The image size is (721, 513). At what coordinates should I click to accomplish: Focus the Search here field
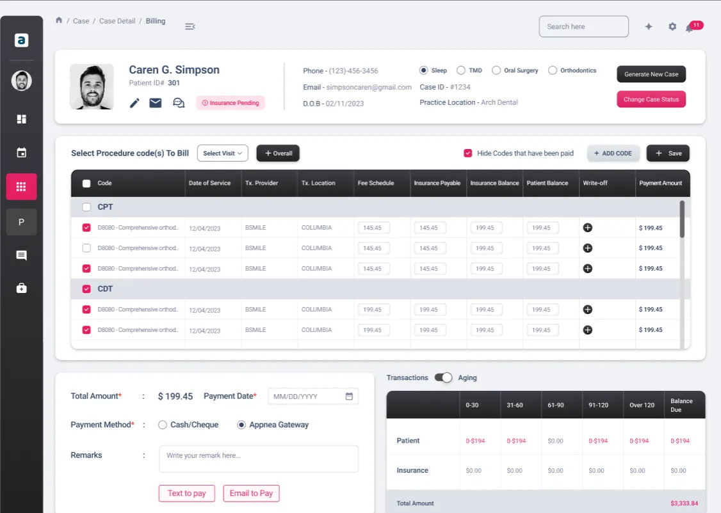point(583,27)
